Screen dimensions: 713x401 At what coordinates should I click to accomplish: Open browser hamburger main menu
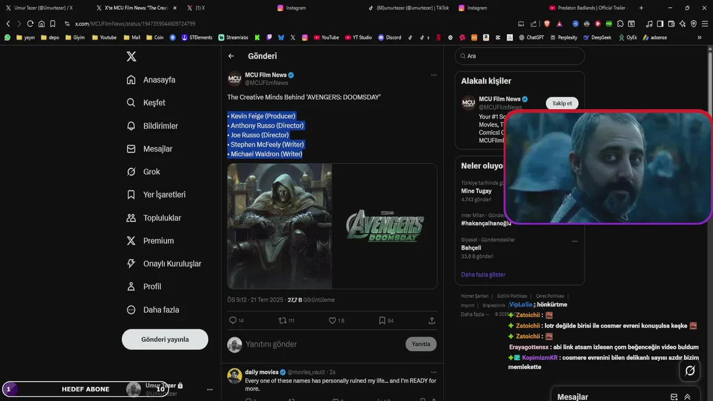705,24
